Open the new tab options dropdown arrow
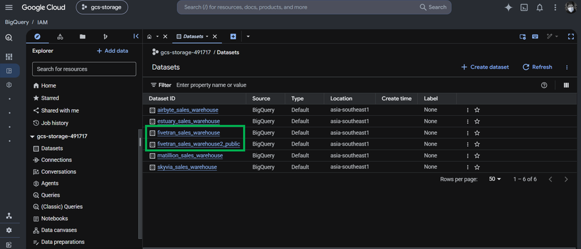The image size is (581, 249). (x=248, y=36)
